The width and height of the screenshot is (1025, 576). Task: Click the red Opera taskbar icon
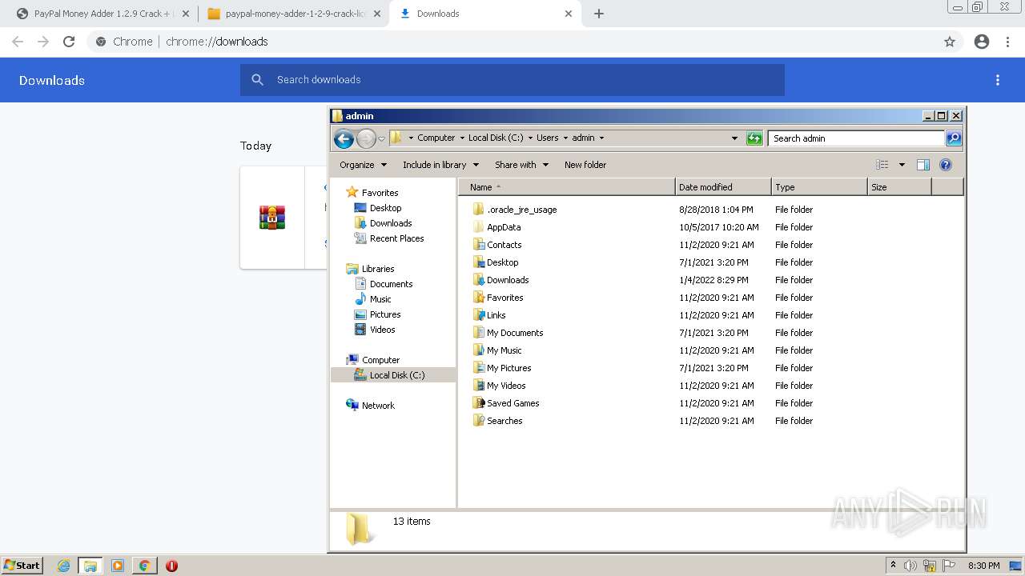pyautogui.click(x=171, y=566)
